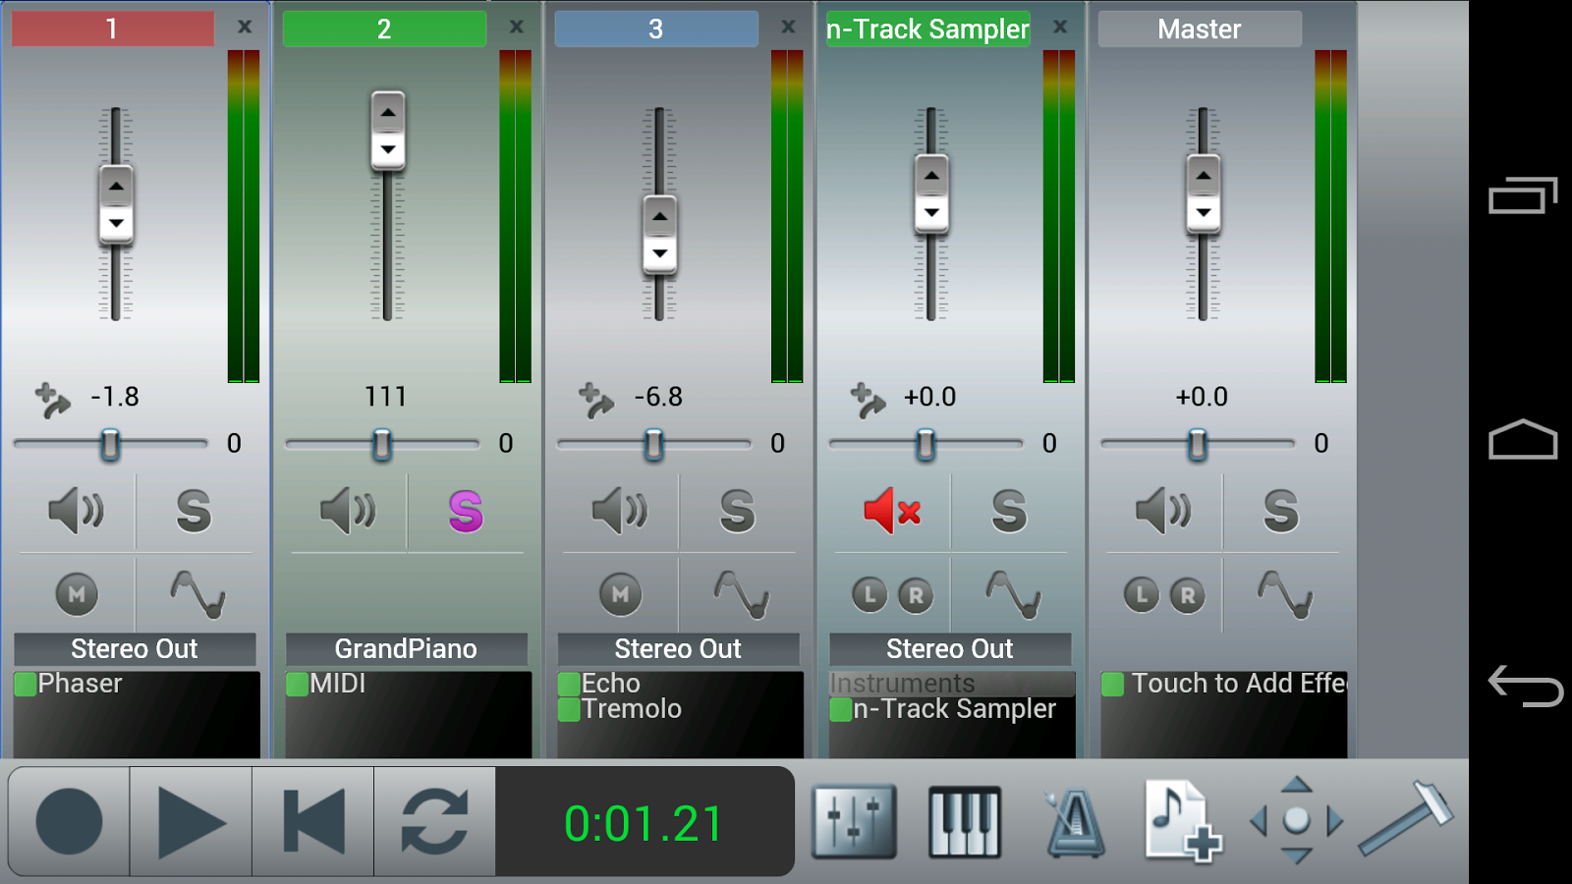The height and width of the screenshot is (884, 1572).
Task: Click the 0:01.21 time display
Action: pos(645,823)
